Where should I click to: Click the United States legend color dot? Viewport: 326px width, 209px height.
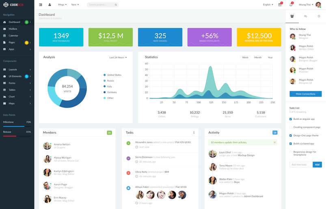(x=105, y=75)
